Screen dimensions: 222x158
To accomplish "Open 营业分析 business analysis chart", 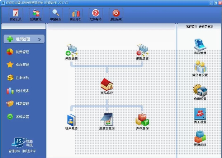I will pyautogui.click(x=76, y=15).
